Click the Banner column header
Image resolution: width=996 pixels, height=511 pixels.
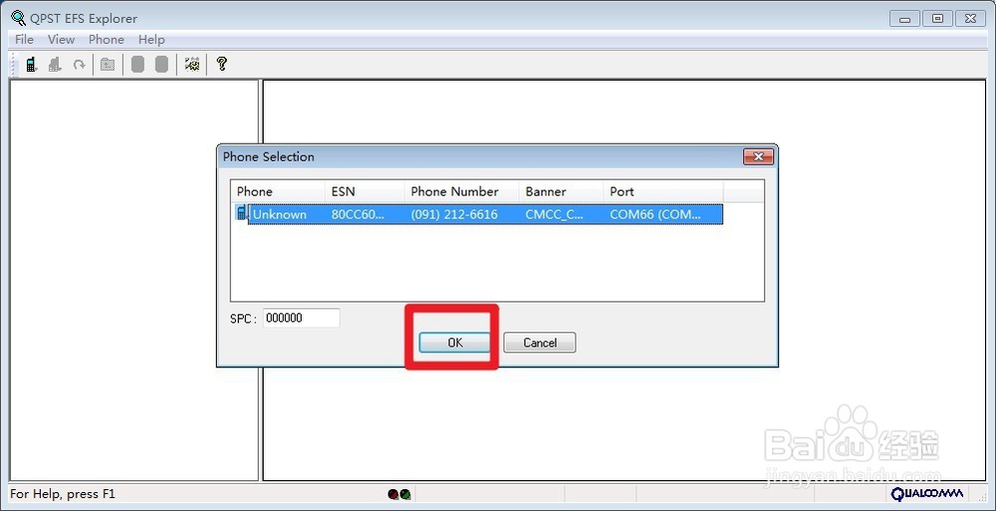562,191
